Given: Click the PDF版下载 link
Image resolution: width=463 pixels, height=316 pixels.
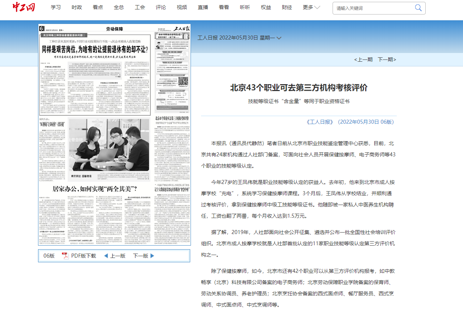Looking at the screenshot, I should (84, 256).
